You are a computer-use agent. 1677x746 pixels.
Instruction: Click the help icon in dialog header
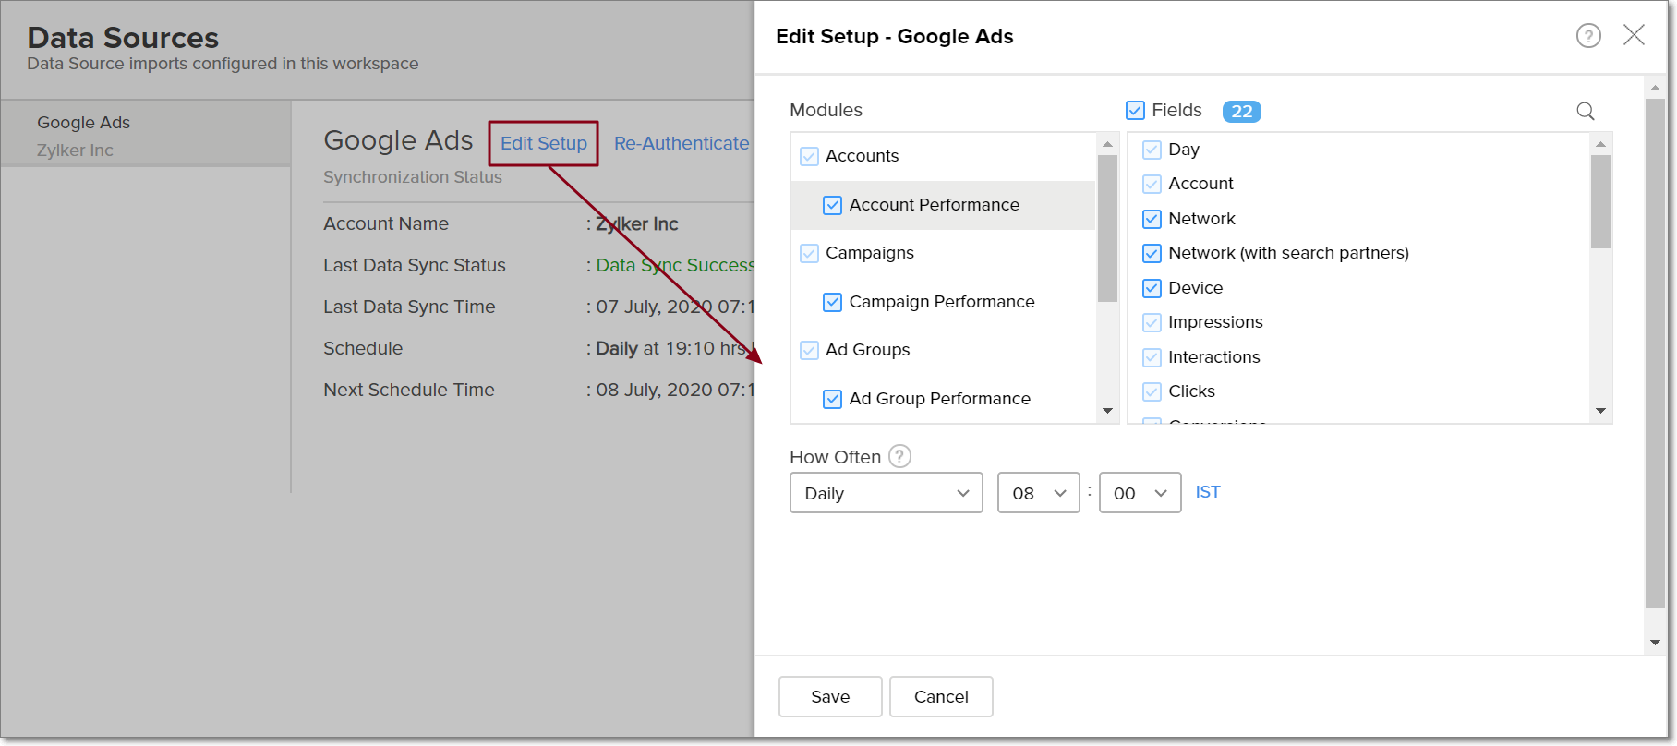[1587, 36]
